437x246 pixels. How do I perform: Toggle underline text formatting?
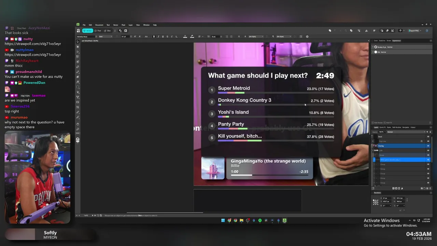pos(163,37)
